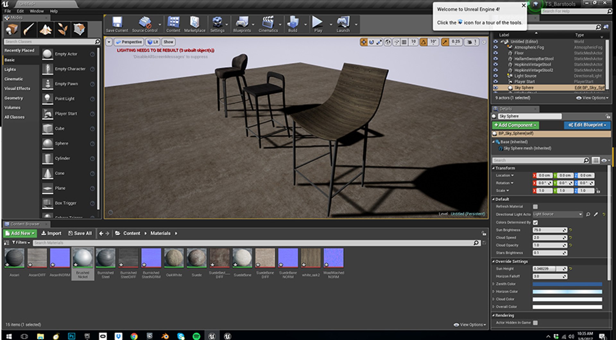The image size is (616, 340).
Task: Click property matrix grid icon in Details
Action: 596,160
